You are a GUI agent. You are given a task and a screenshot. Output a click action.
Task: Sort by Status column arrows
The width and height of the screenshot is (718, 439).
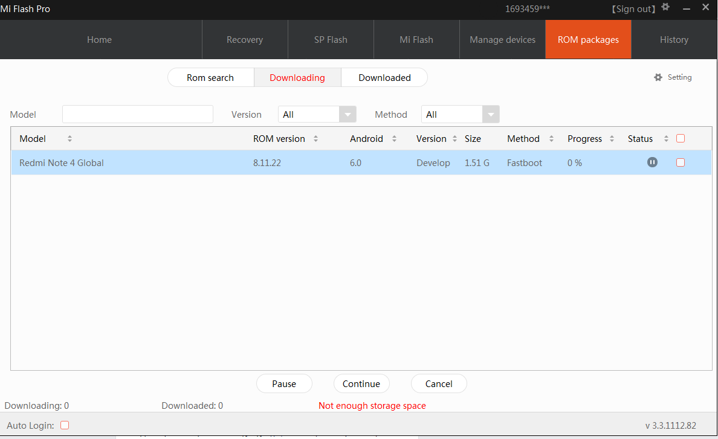(666, 139)
